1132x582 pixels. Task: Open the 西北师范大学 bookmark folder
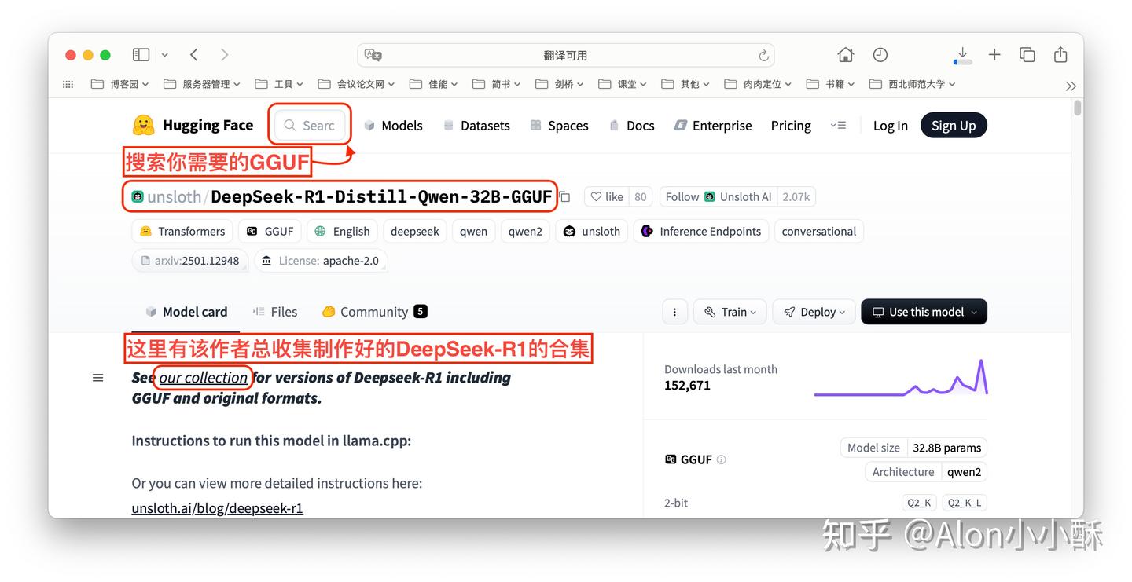tap(913, 84)
